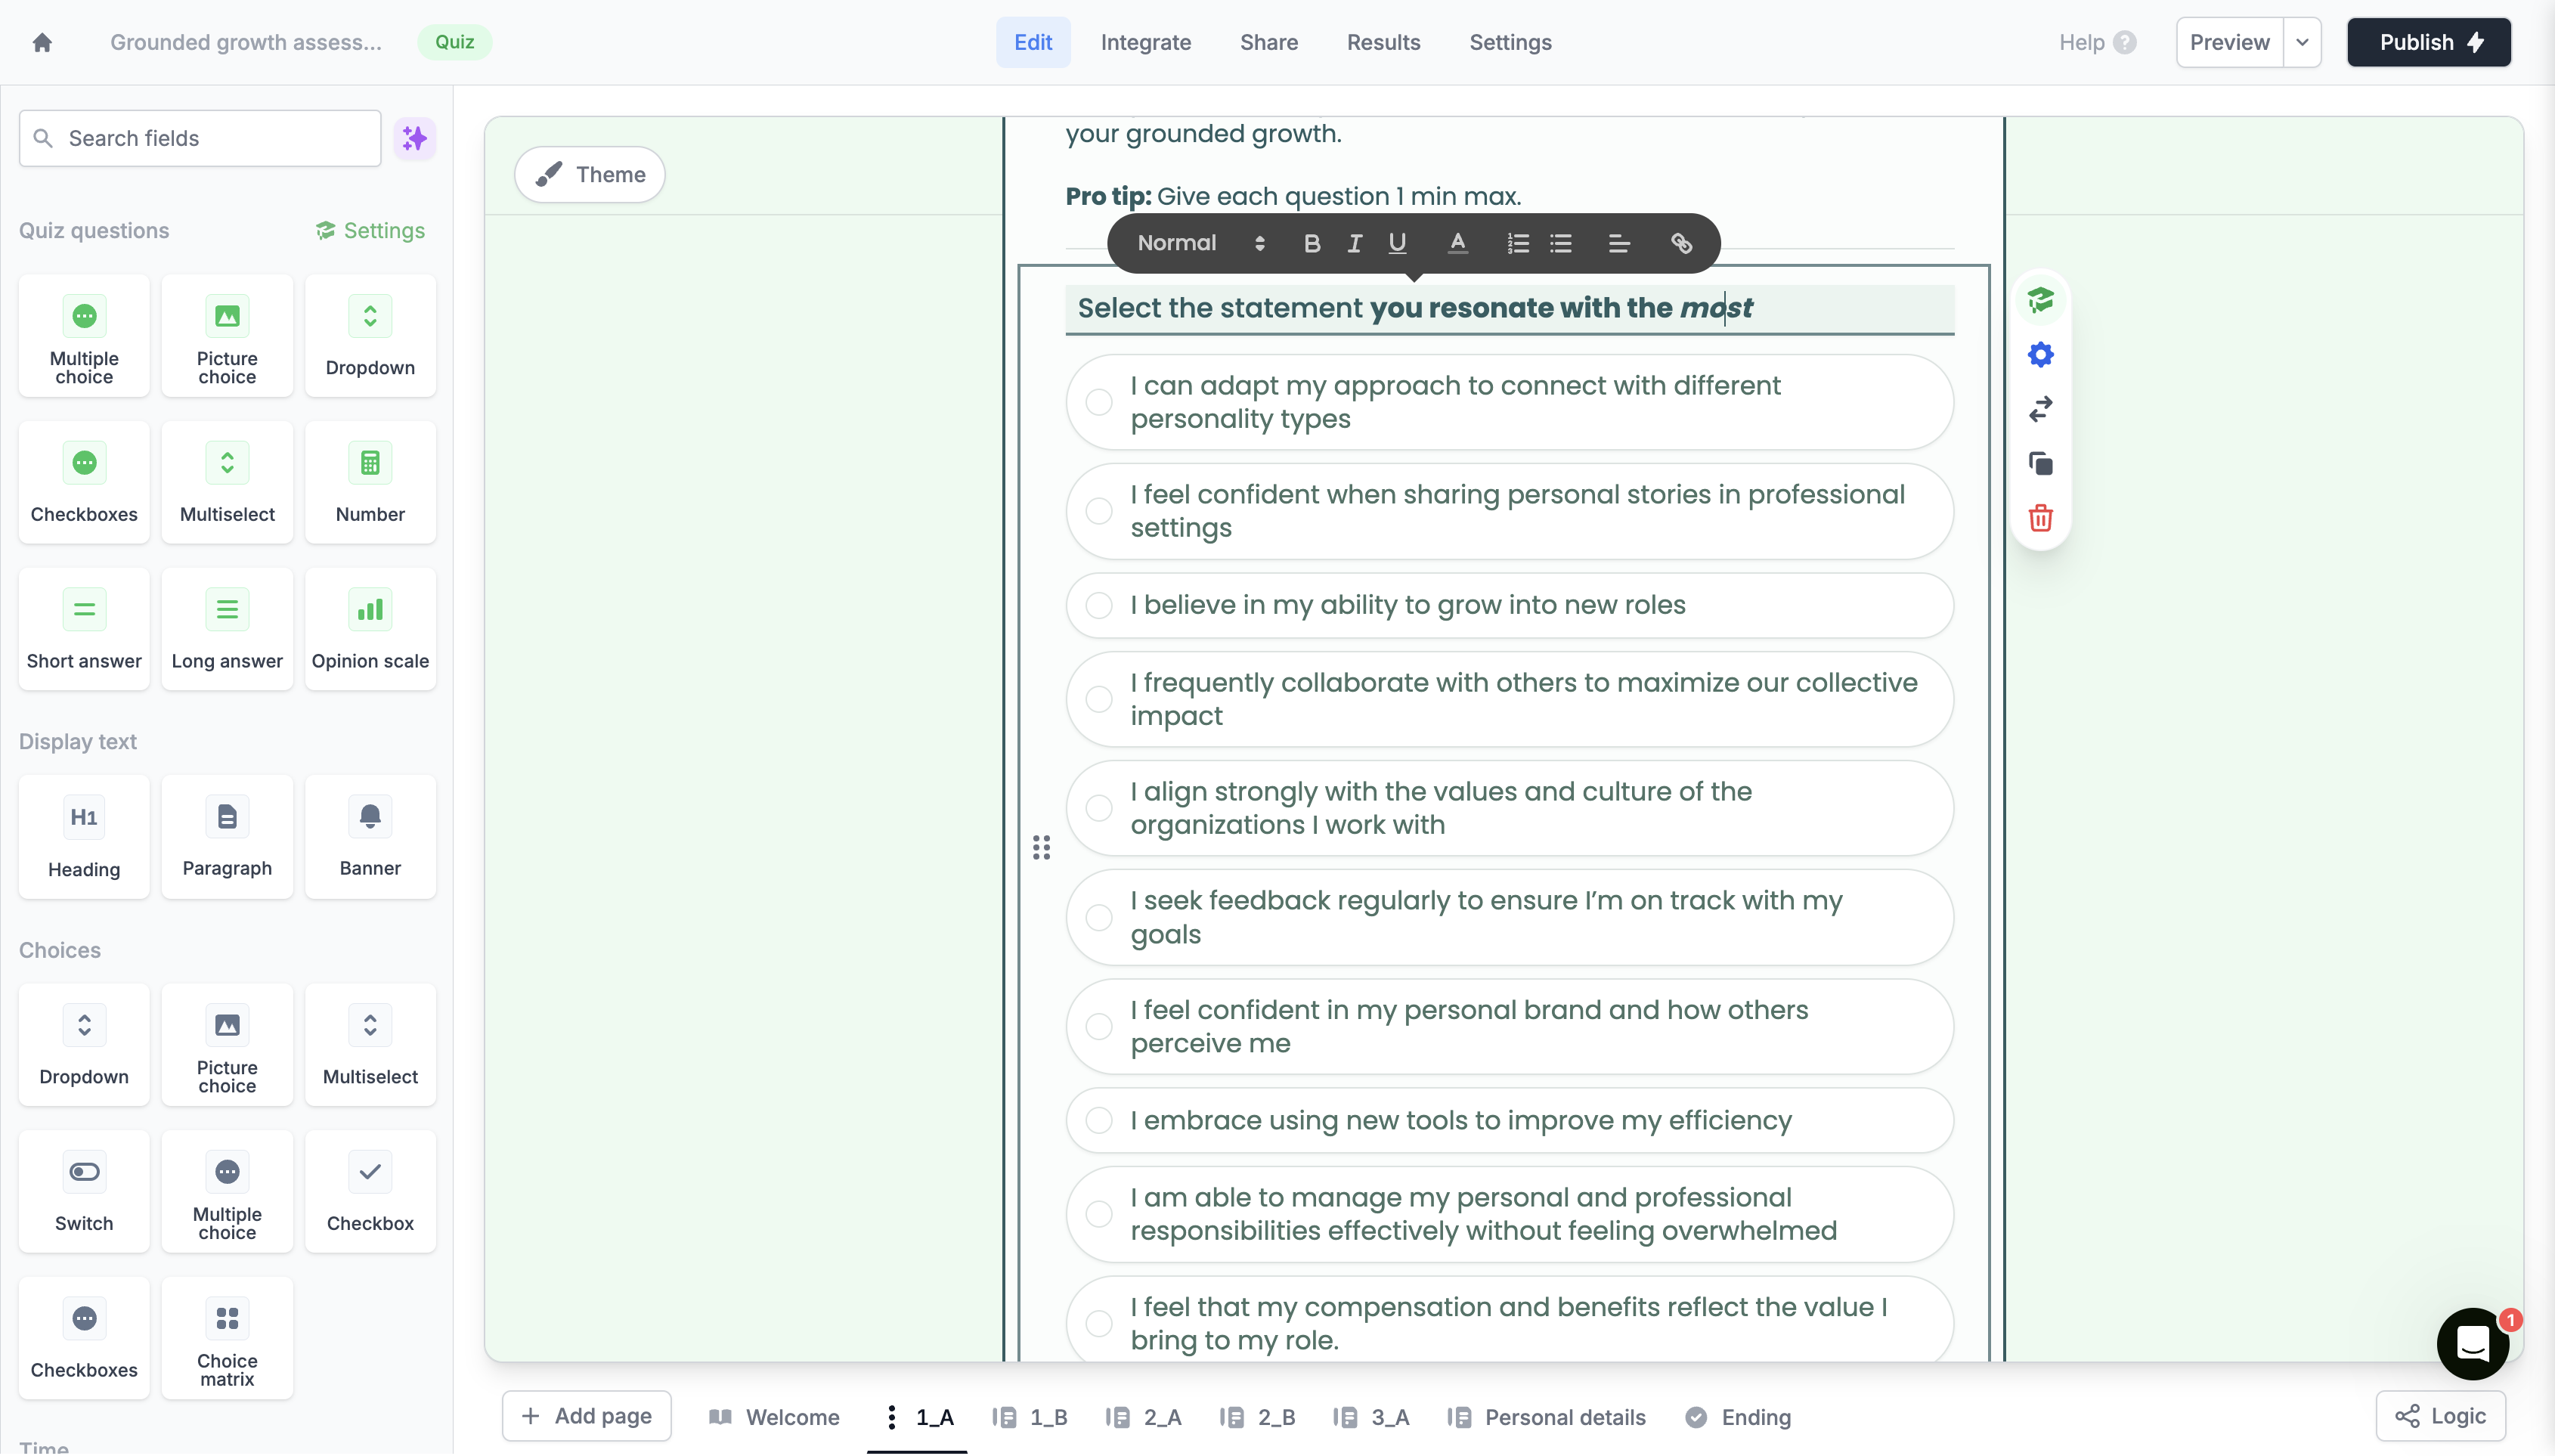
Task: Add a Dropdown quiz question
Action: [370, 336]
